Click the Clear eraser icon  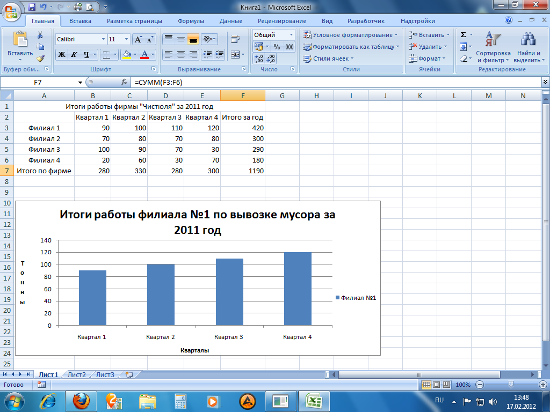(464, 58)
